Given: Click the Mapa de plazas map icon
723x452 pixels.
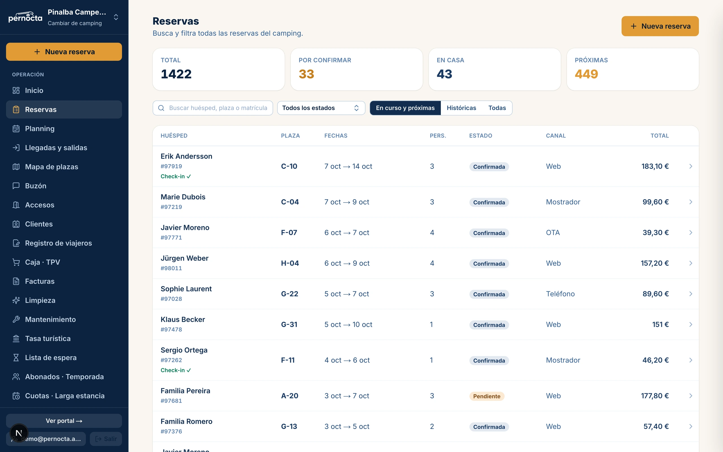Looking at the screenshot, I should click(16, 167).
